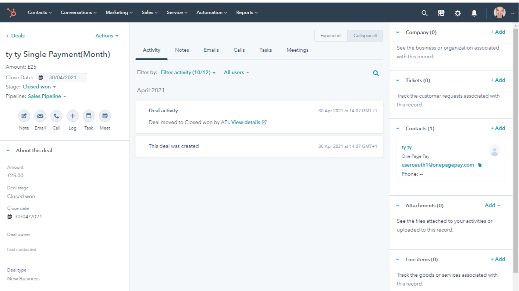Image resolution: width=519 pixels, height=291 pixels.
Task: Open the Settings gear
Action: pyautogui.click(x=457, y=13)
